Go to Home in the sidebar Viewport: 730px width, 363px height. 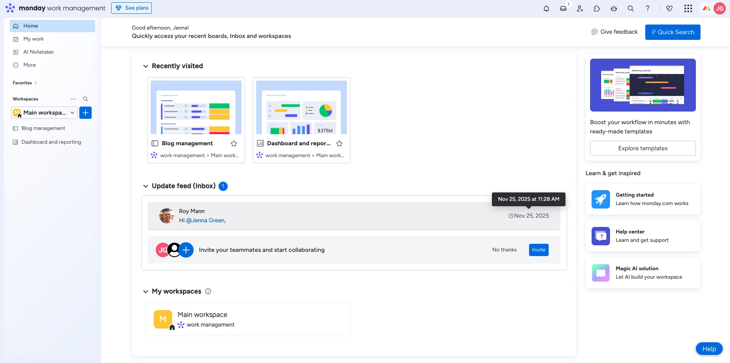[52, 26]
